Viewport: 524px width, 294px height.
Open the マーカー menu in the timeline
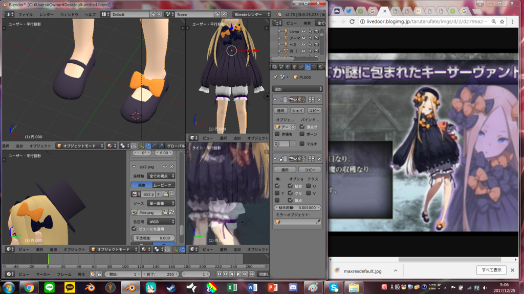(x=43, y=274)
